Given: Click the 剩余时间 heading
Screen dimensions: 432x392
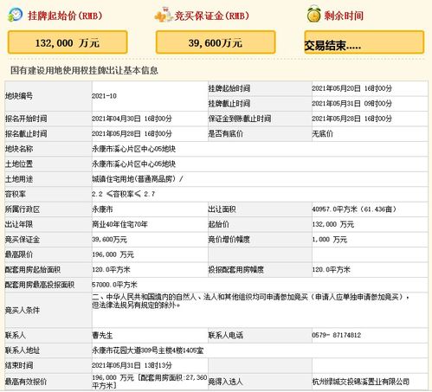Looking at the screenshot, I should pos(344,16).
